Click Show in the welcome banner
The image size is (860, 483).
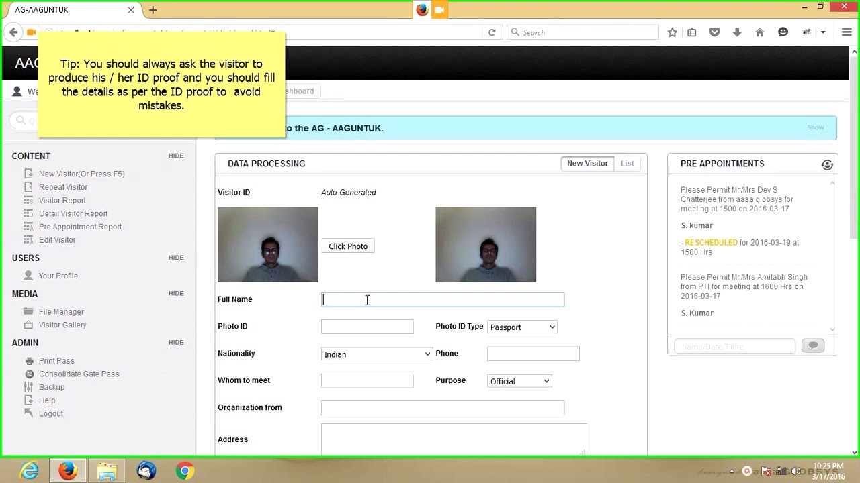(815, 127)
